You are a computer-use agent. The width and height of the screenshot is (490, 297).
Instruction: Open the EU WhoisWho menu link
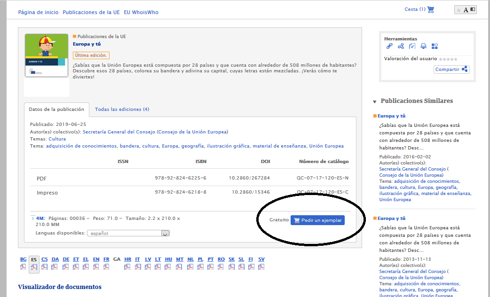point(141,13)
